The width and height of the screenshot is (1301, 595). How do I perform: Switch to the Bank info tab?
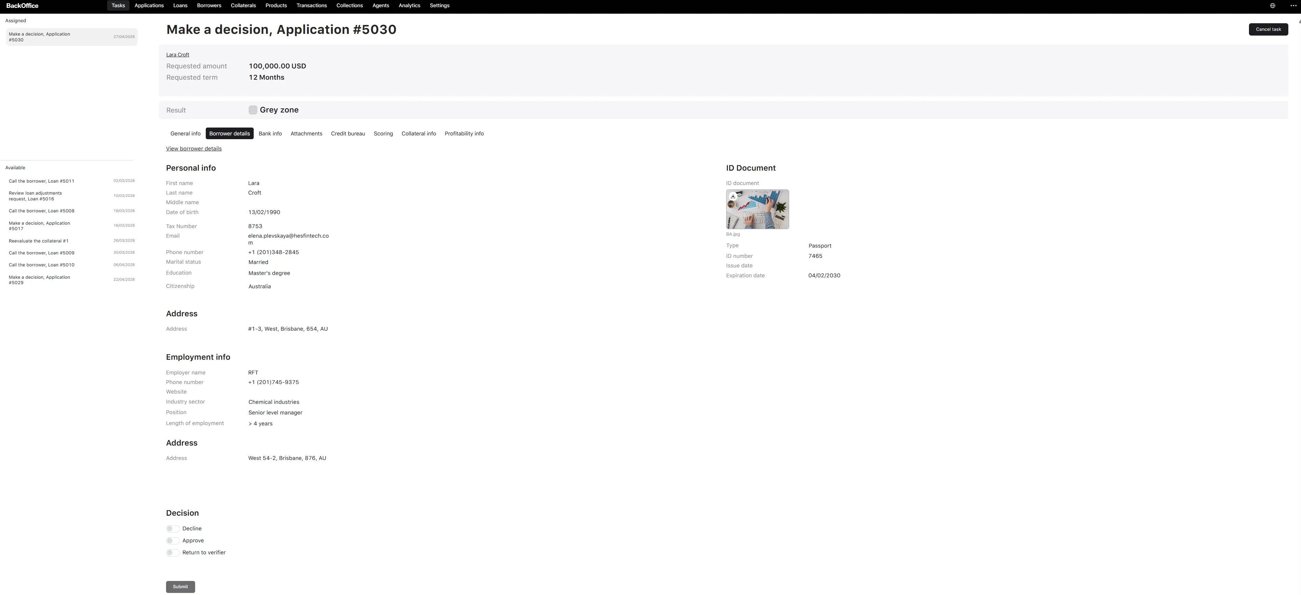(x=270, y=134)
